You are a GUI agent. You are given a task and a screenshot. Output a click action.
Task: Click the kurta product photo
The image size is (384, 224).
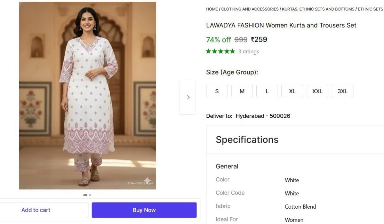(88, 96)
